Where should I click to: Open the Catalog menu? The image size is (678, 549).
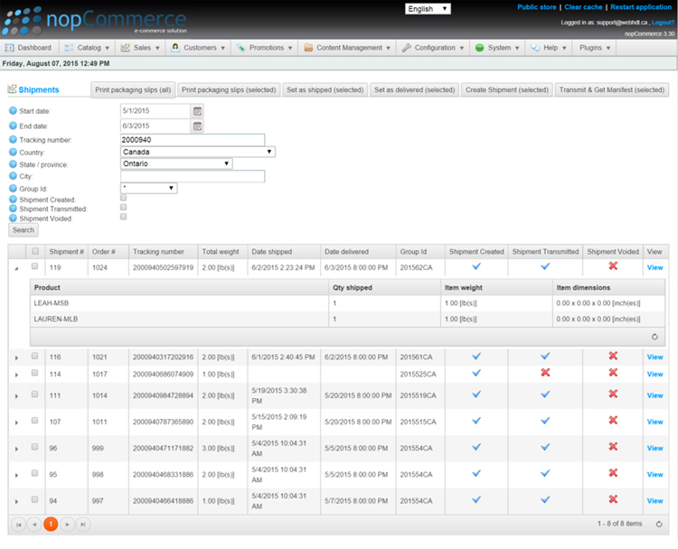(x=87, y=48)
